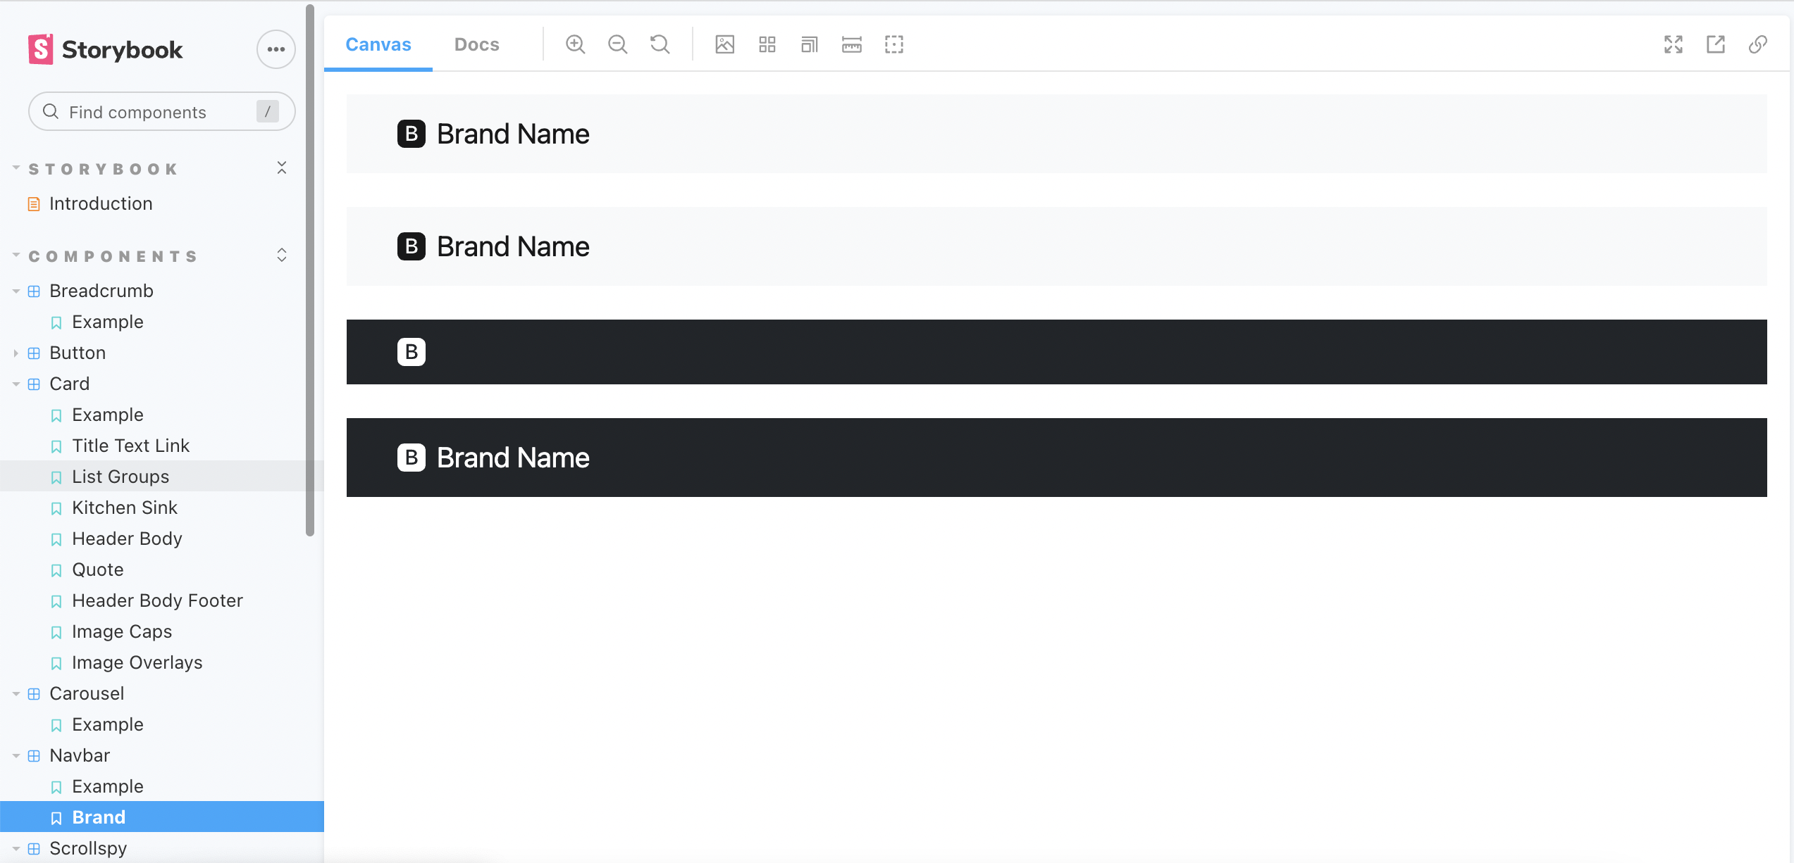The width and height of the screenshot is (1794, 863).
Task: Select the Kitchen Sink story under Card
Action: pyautogui.click(x=125, y=507)
